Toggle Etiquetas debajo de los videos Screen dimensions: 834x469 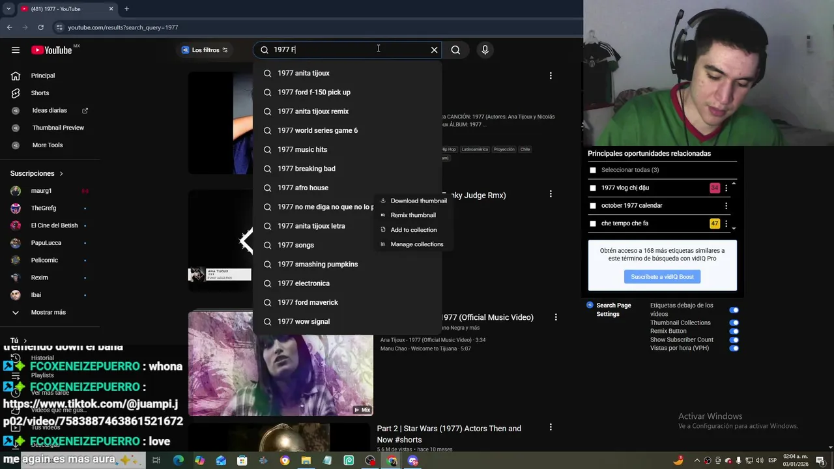click(x=734, y=310)
